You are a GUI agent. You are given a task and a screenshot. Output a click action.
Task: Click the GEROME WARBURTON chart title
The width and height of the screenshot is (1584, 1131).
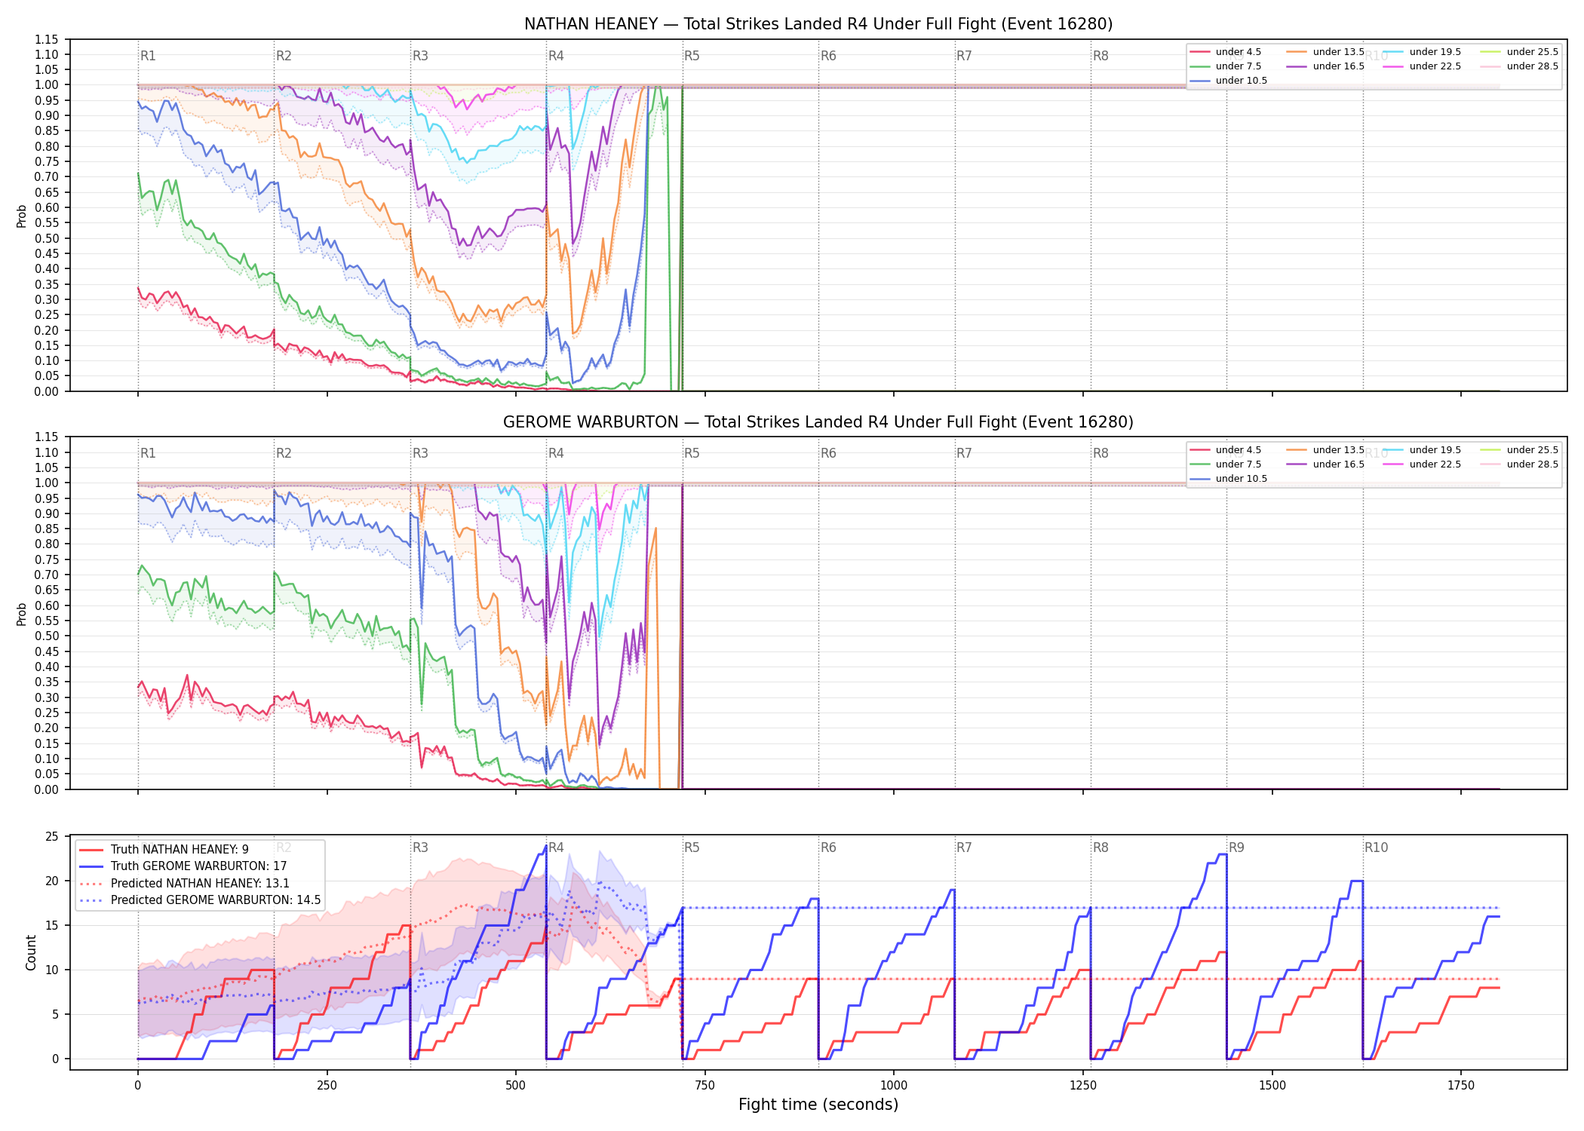tap(818, 422)
